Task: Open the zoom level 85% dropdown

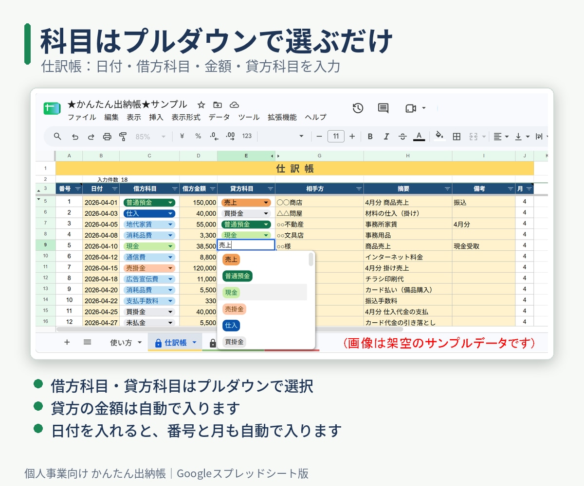Action: [150, 137]
